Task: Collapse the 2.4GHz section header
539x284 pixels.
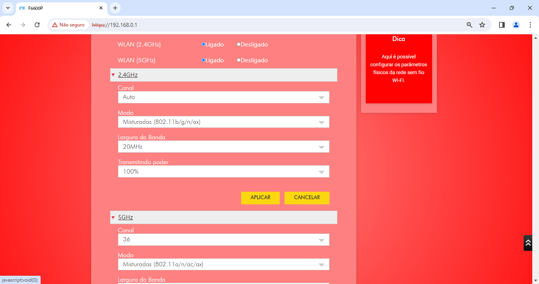Action: click(x=223, y=75)
